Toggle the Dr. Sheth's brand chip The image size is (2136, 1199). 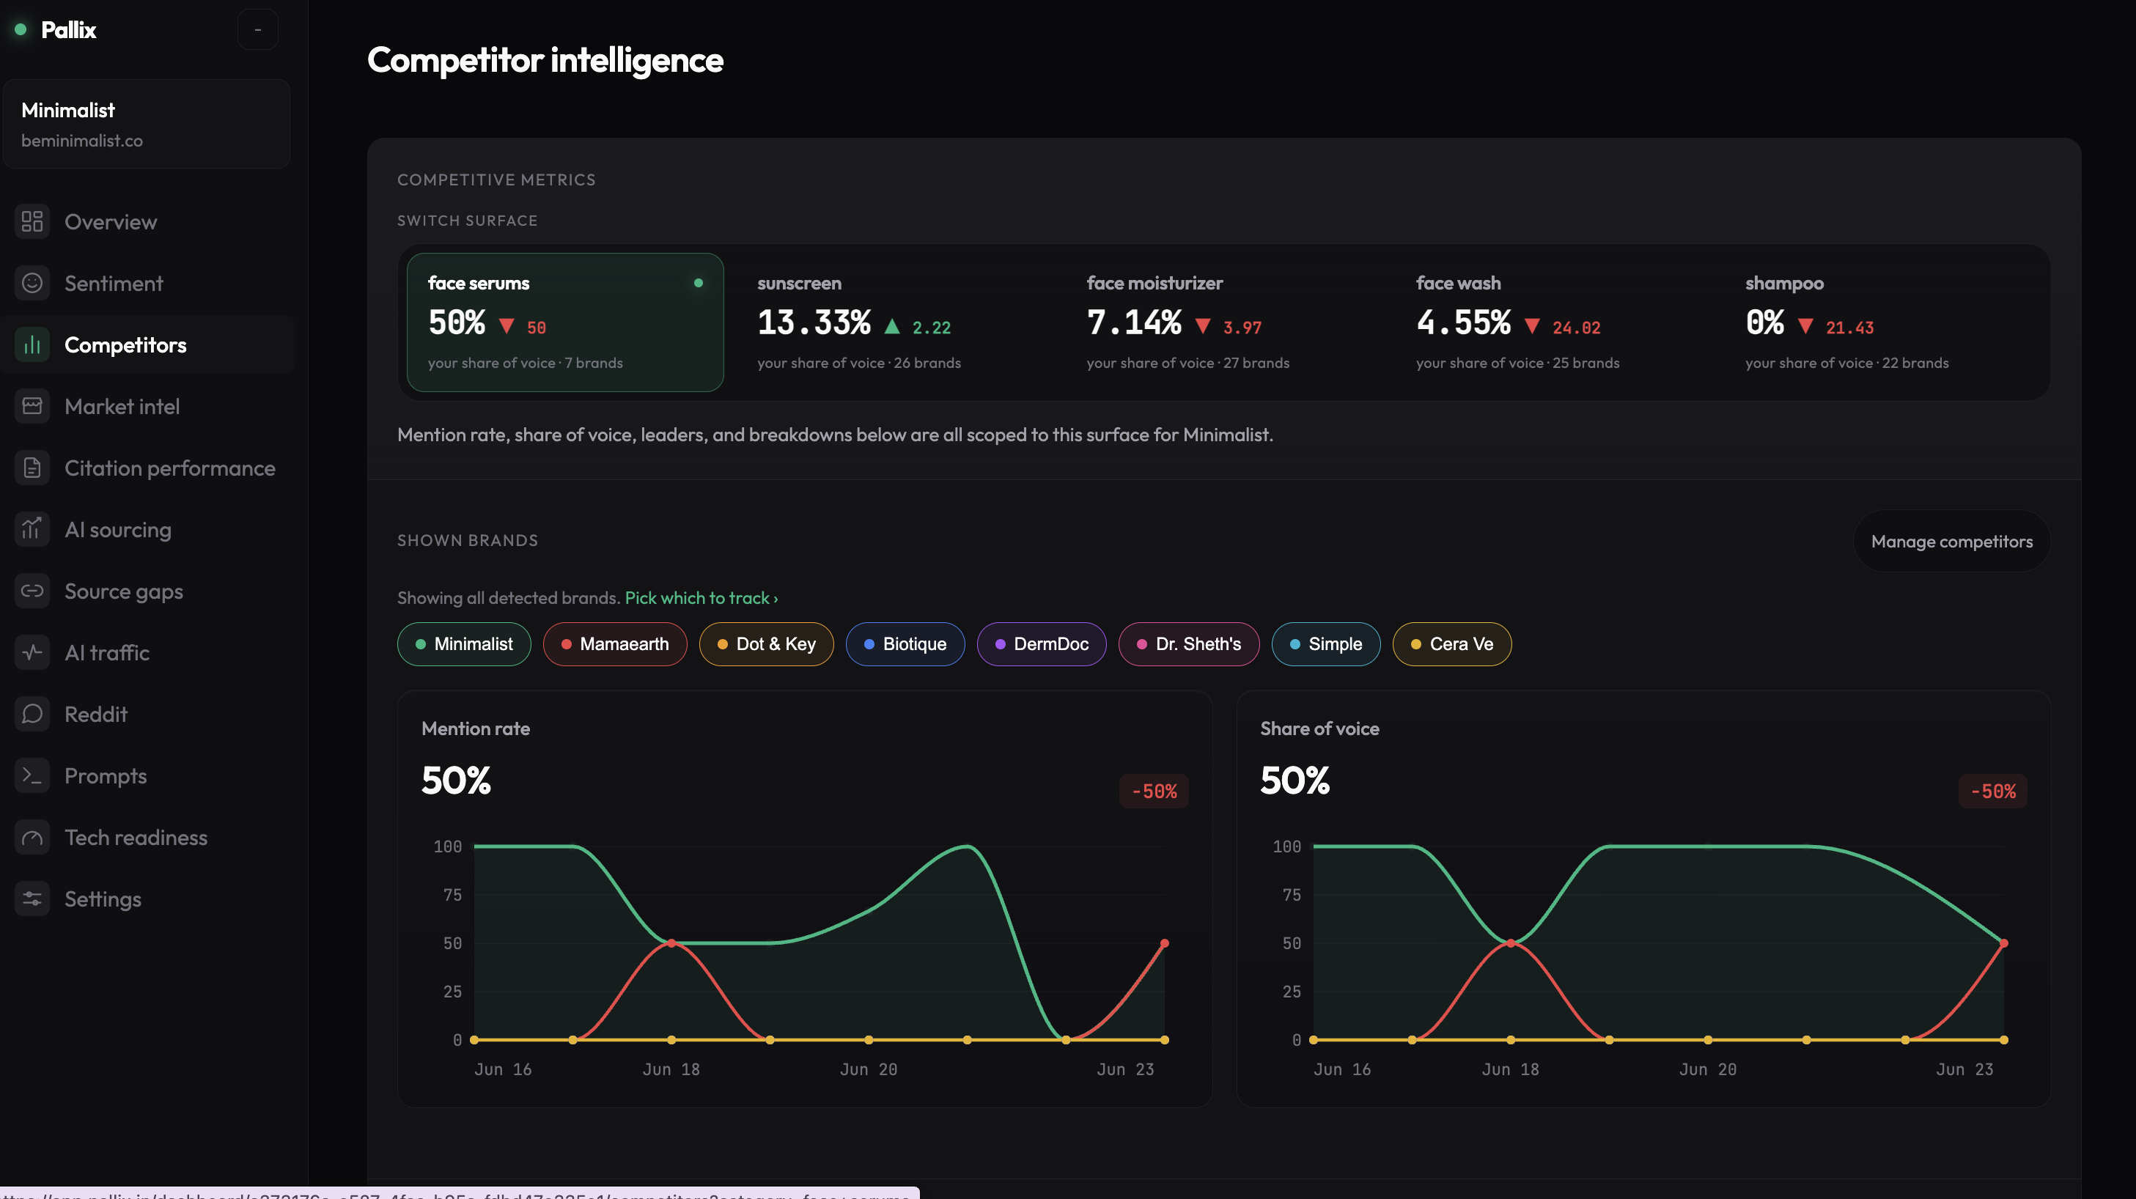coord(1188,643)
